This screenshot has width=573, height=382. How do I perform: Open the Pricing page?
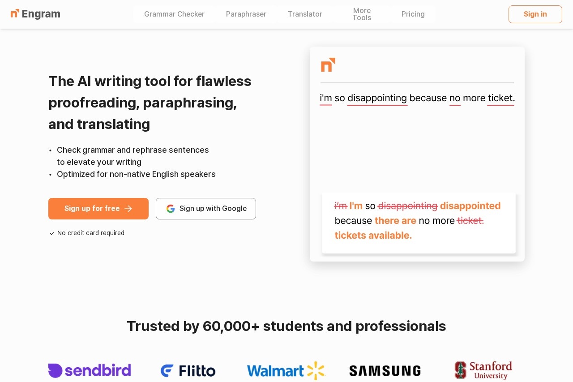coord(413,14)
